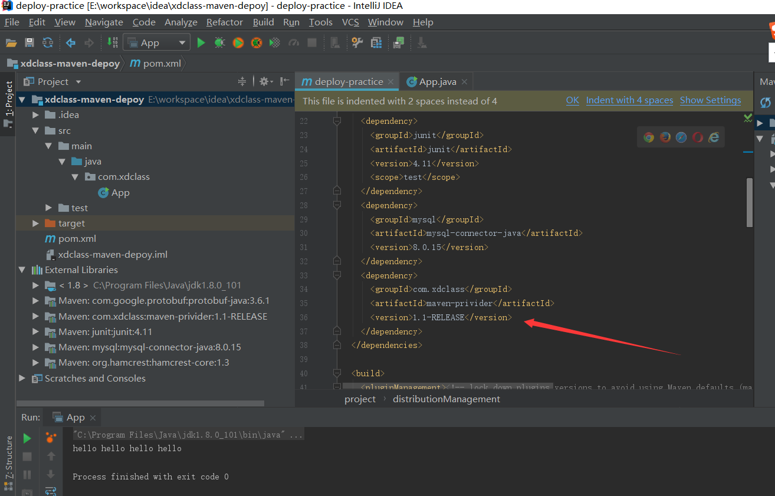Toggle code fold at line 28 dependency

pos(337,205)
